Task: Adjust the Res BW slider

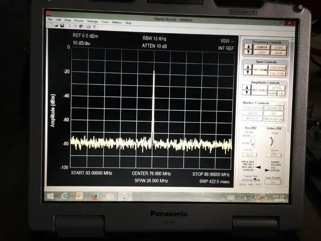Action: pos(252,142)
